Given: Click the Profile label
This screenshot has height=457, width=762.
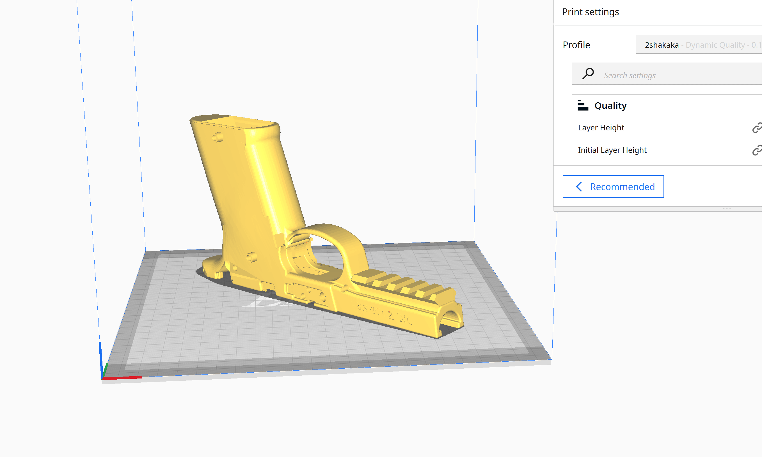Looking at the screenshot, I should coord(576,45).
